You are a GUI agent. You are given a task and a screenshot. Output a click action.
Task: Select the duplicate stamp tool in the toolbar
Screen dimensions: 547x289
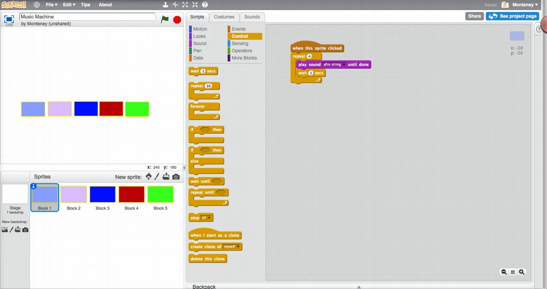click(x=165, y=4)
